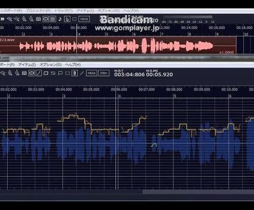The height and width of the screenshot is (210, 254).
Task: Toggle the MEAS button in upper toolbar
Action: point(84,19)
